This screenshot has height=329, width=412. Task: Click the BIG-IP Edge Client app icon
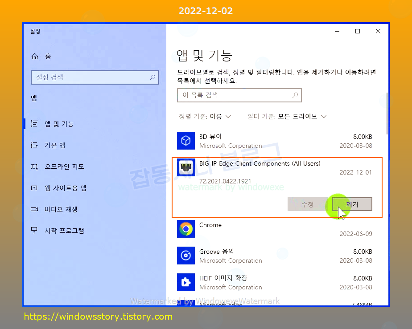click(186, 167)
